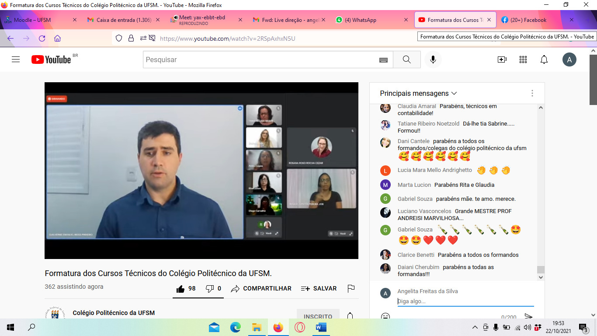Click the SALVAR button
This screenshot has height=336, width=597.
[319, 288]
